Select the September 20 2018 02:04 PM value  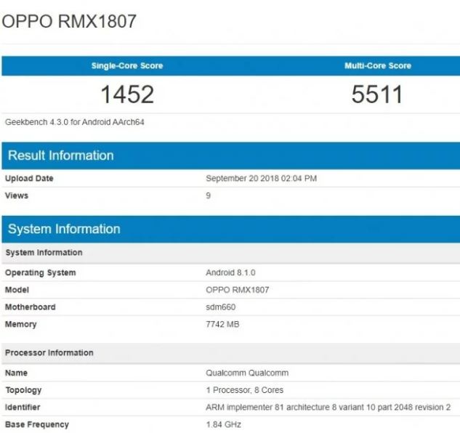(x=261, y=179)
